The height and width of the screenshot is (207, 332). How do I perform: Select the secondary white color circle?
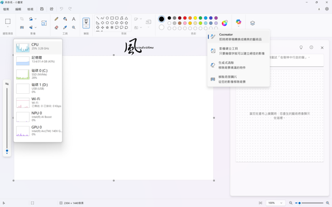click(161, 27)
